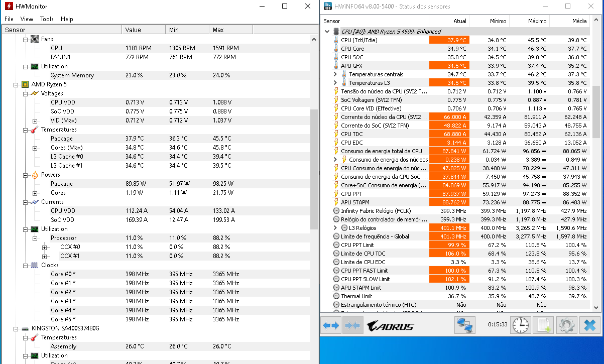
Task: Expand Consumo de energia dos núcleos
Action: (x=335, y=160)
